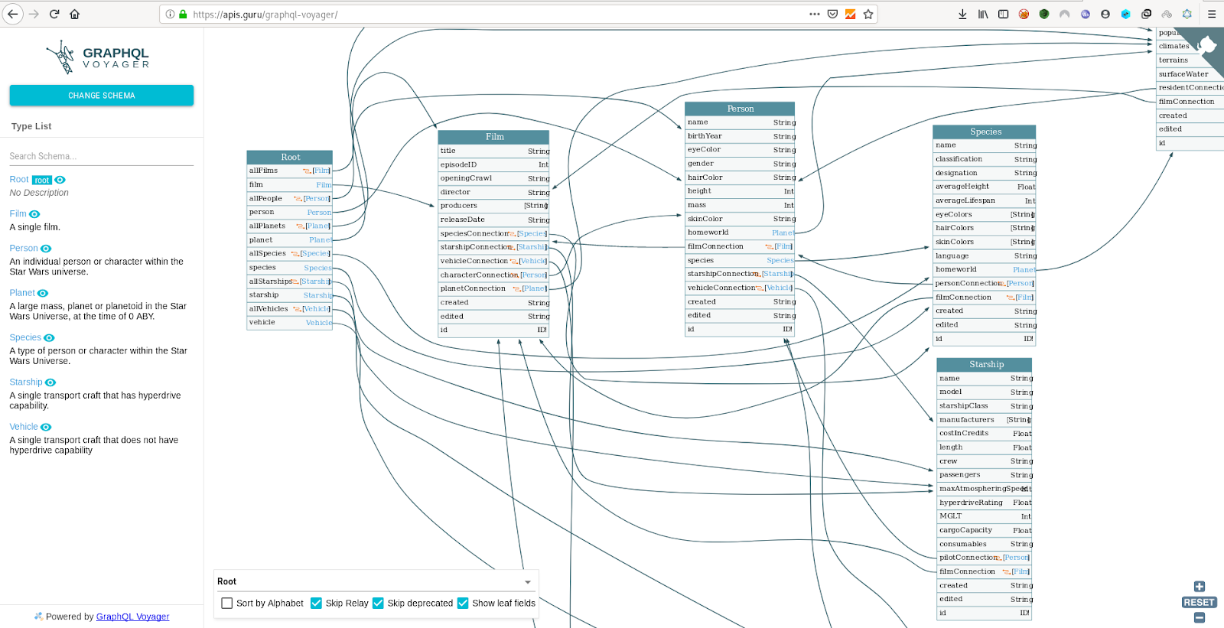Screen dimensions: 1224x628
Task: Focus the Starship type eye icon
Action: 50,382
